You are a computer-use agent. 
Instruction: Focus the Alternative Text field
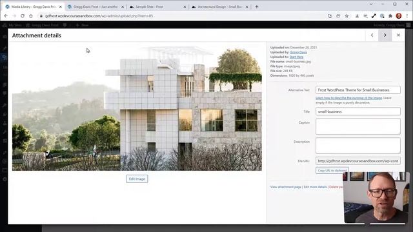tap(358, 90)
